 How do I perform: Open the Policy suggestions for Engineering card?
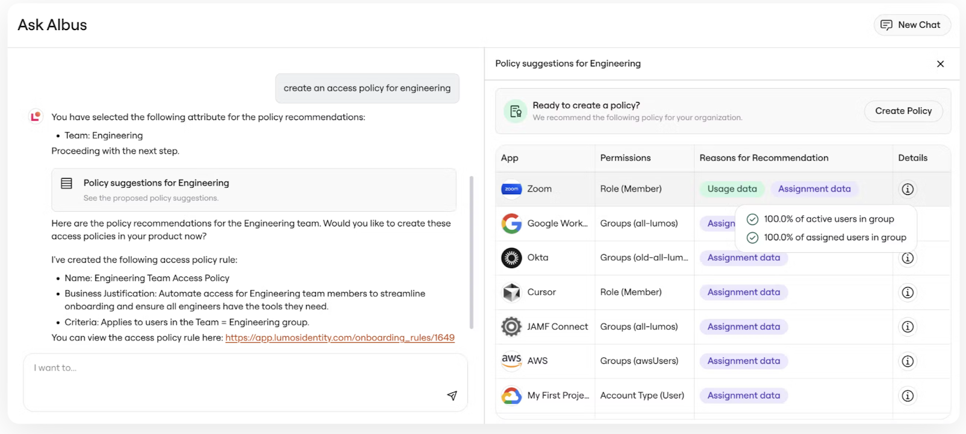(x=254, y=190)
